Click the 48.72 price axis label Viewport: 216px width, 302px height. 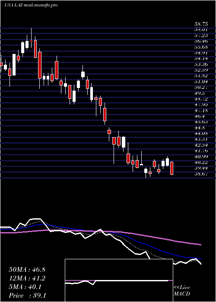[201, 99]
